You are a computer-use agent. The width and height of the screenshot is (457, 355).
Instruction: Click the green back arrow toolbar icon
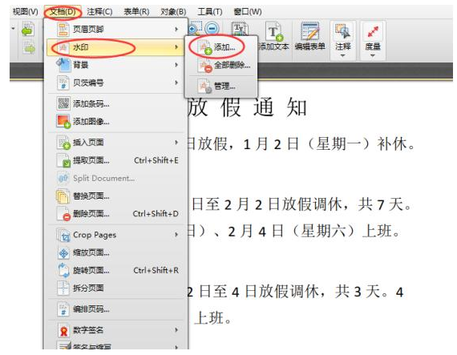(28, 30)
